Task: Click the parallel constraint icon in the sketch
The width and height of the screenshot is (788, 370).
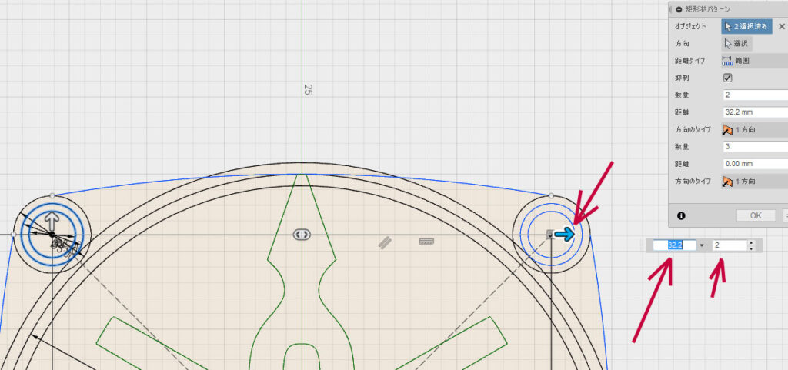Action: [382, 242]
